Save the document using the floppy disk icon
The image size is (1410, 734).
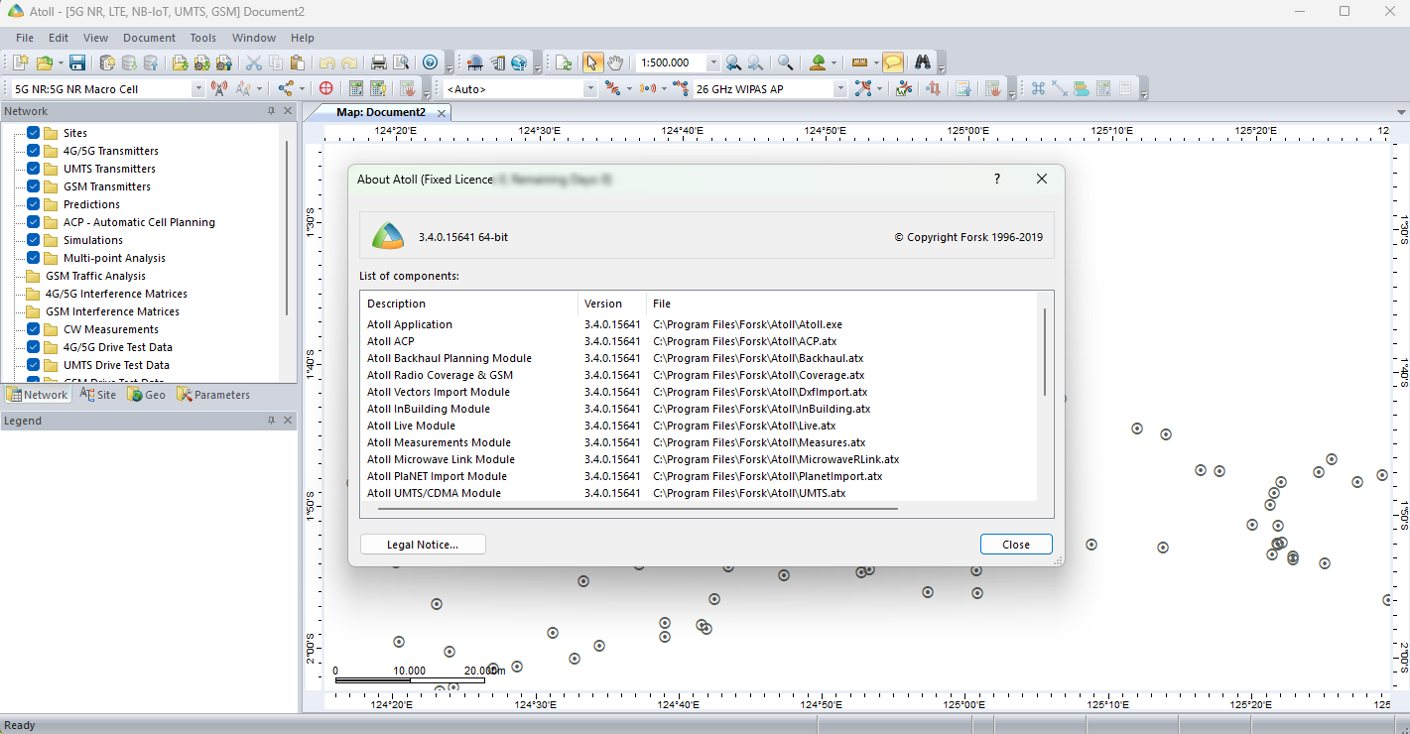pyautogui.click(x=76, y=62)
